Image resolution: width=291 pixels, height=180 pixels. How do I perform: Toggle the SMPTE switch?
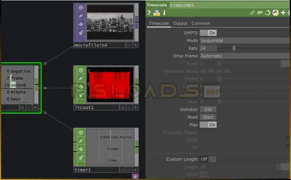tap(208, 33)
